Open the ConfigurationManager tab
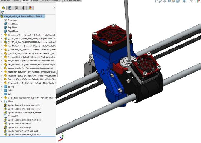 pos(17,8)
